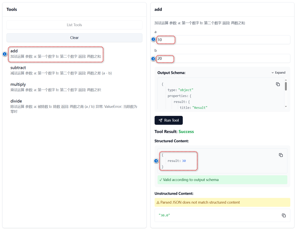
Task: Click the title: "Result" schema line
Action: click(193, 108)
